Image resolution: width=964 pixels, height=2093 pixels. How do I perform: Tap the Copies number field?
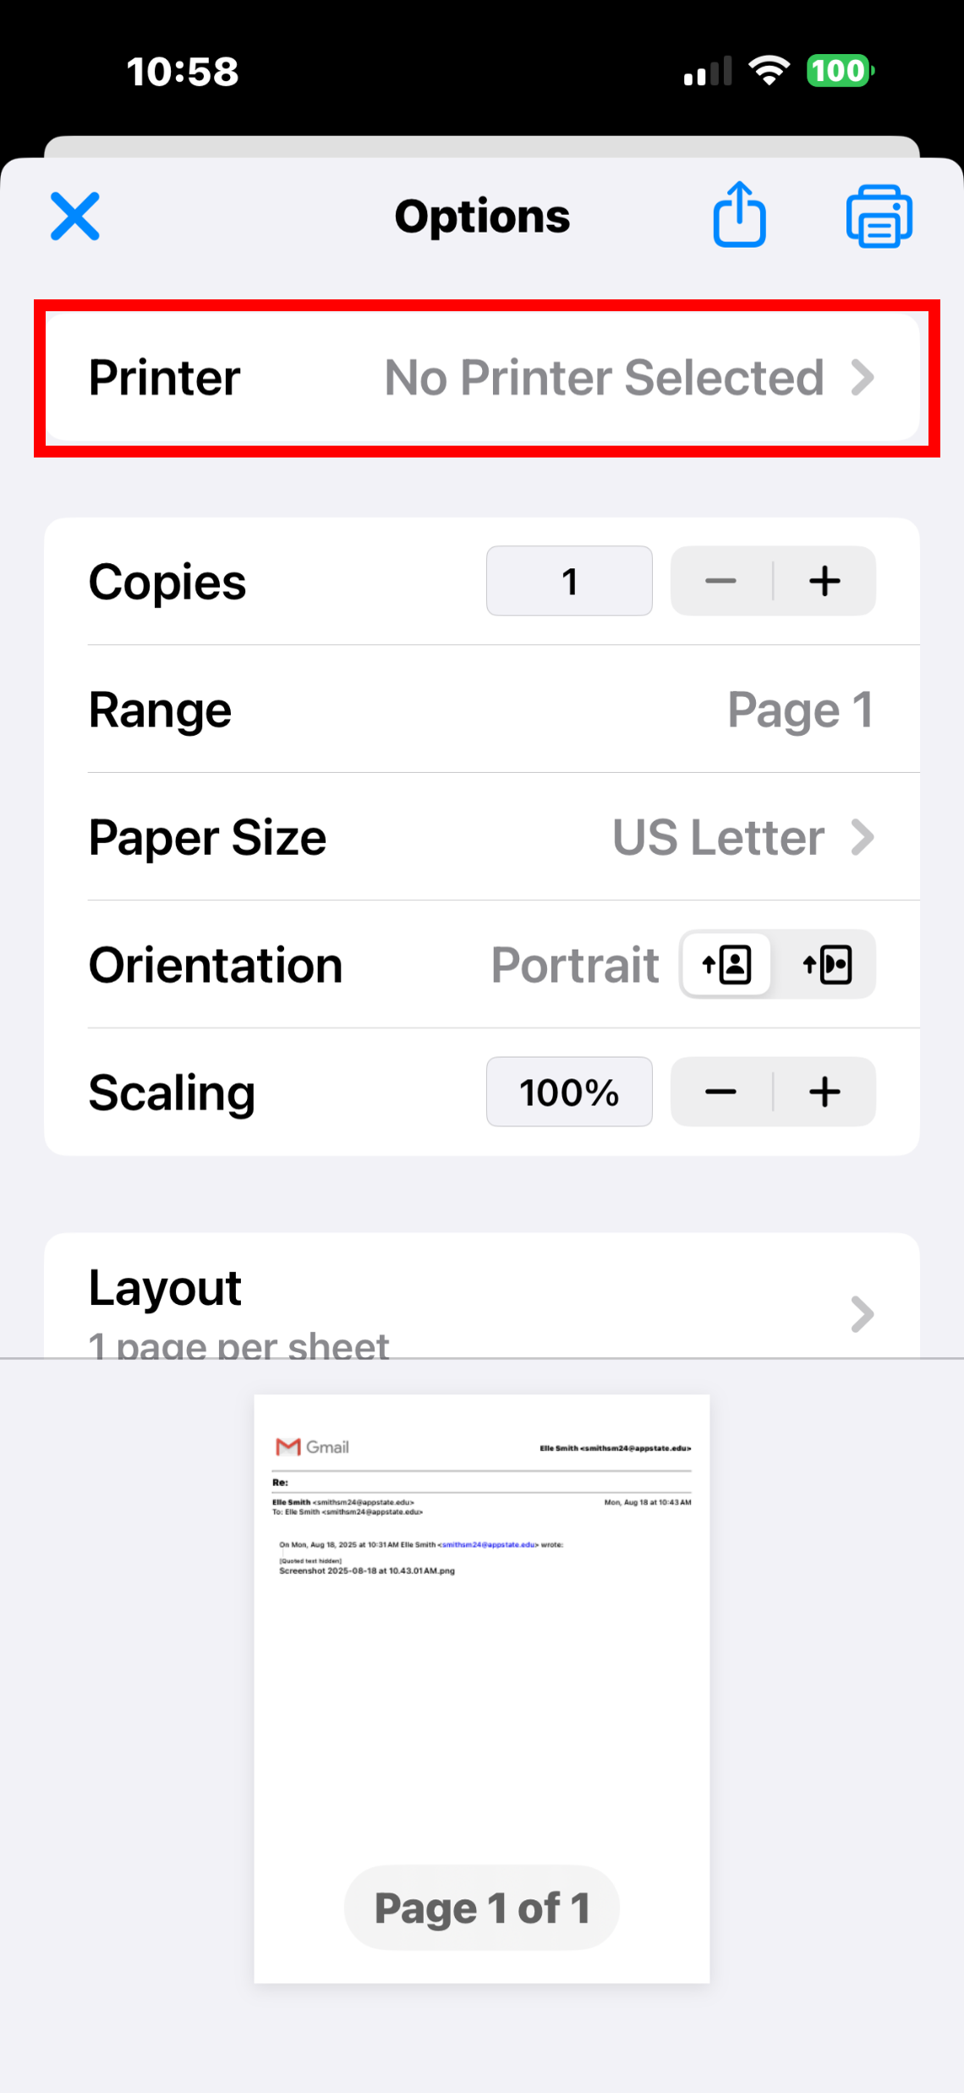coord(569,581)
